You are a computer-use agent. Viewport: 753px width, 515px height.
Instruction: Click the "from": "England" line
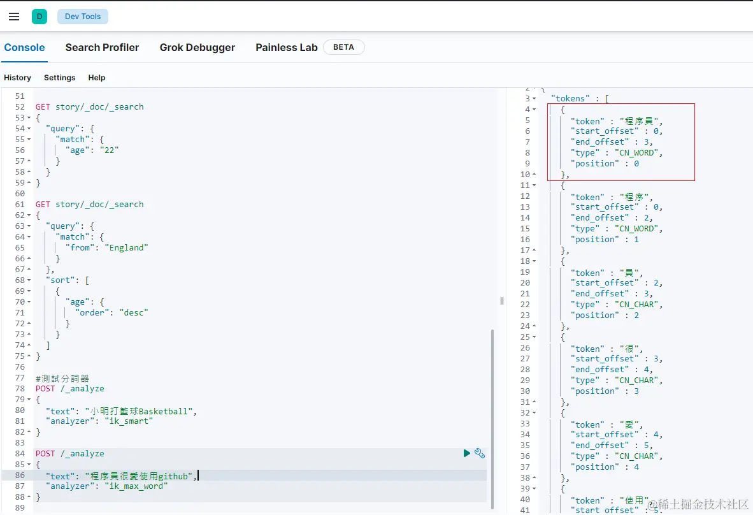pyautogui.click(x=106, y=248)
